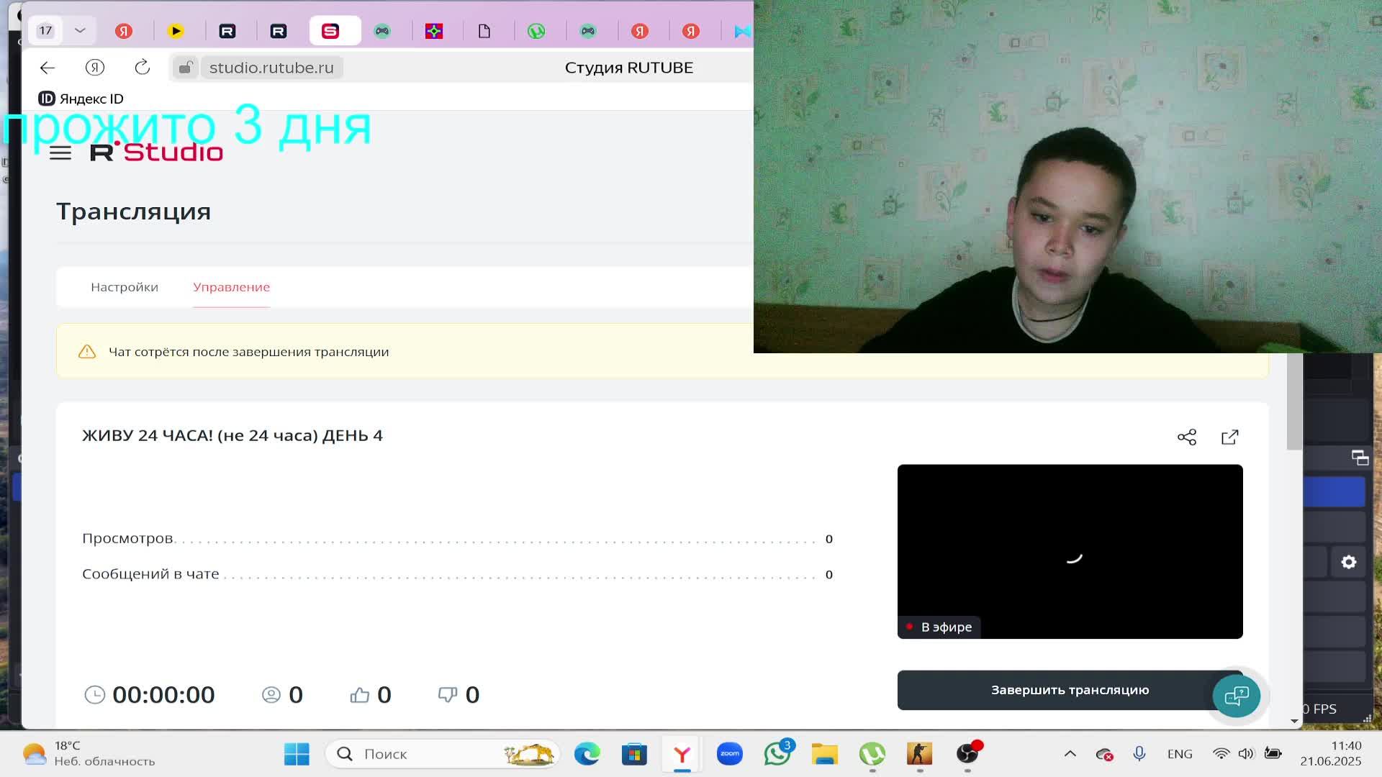Image resolution: width=1382 pixels, height=777 pixels.
Task: Open the Настройки tab
Action: click(x=125, y=287)
